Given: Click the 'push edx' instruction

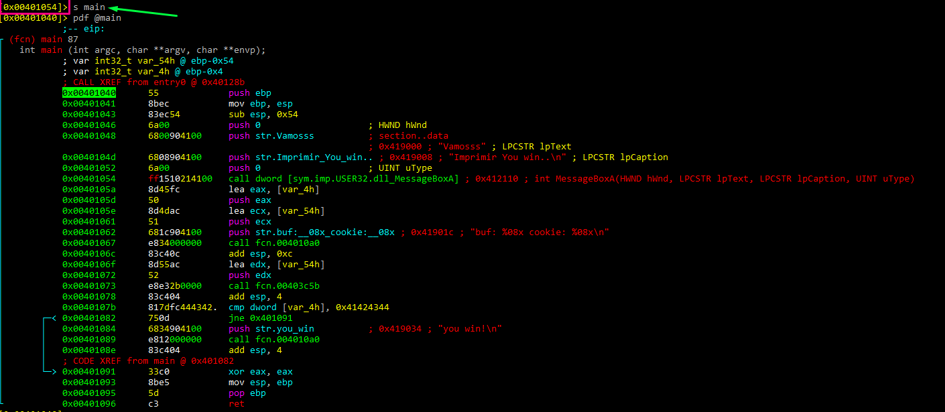Looking at the screenshot, I should click(250, 275).
